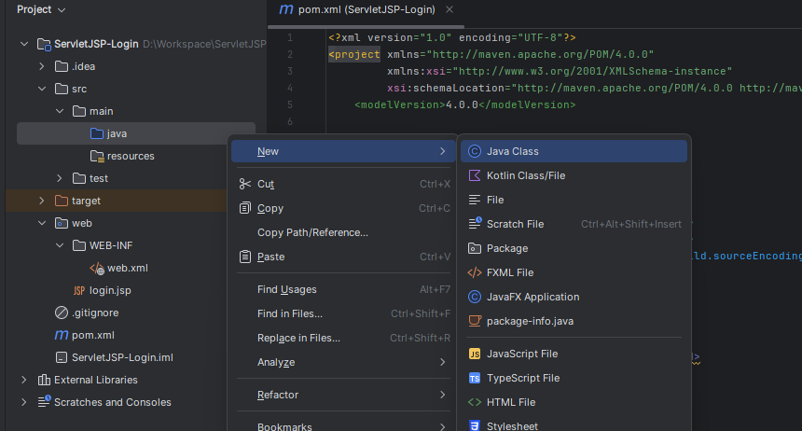Expand the .idea folder
Screen dimensions: 802x431
point(42,66)
